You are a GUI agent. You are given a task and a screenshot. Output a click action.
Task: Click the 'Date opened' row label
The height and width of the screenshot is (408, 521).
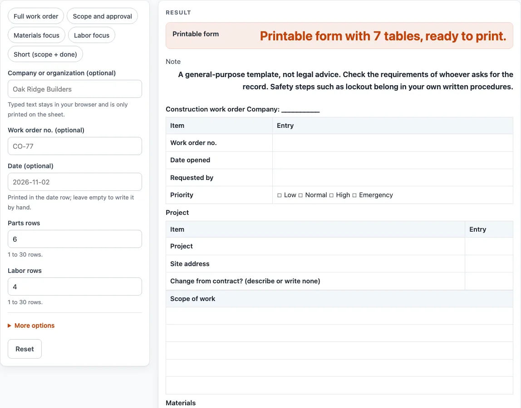click(190, 160)
